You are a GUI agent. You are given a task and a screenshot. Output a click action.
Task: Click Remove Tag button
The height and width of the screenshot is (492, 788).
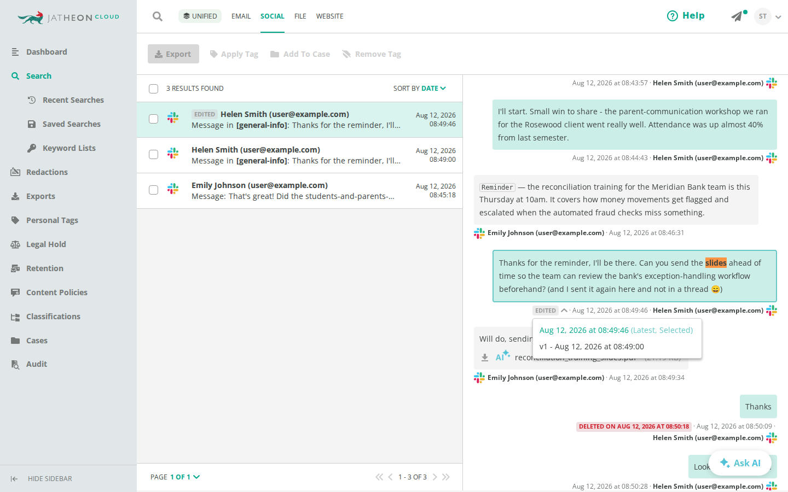(372, 54)
